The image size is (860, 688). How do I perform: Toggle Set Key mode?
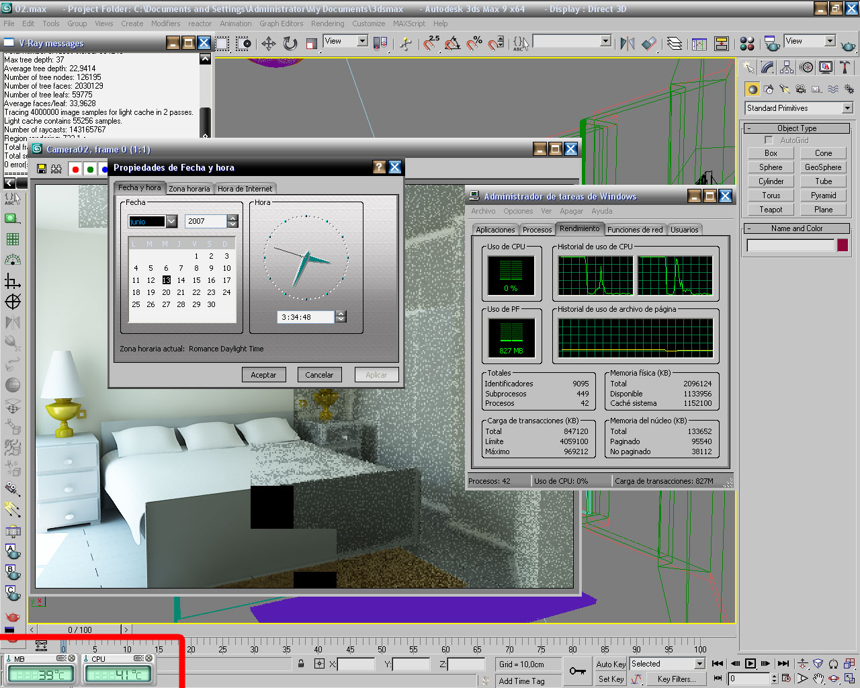(x=611, y=679)
